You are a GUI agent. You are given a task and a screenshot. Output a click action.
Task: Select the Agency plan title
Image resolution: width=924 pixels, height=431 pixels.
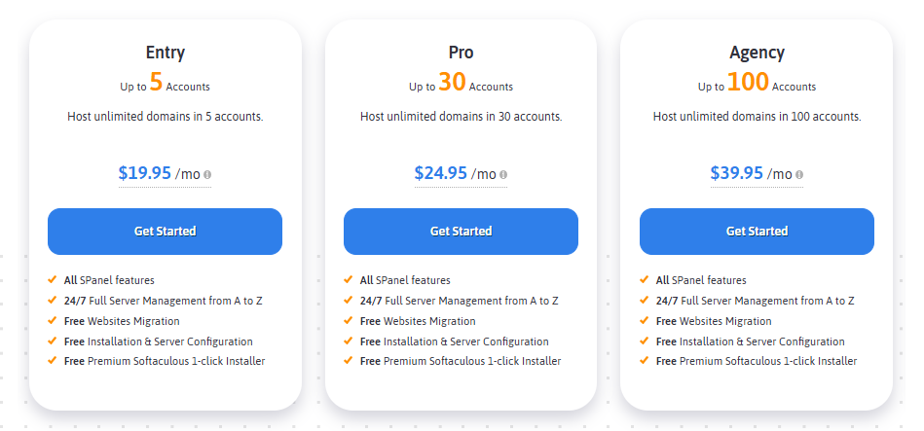(757, 53)
